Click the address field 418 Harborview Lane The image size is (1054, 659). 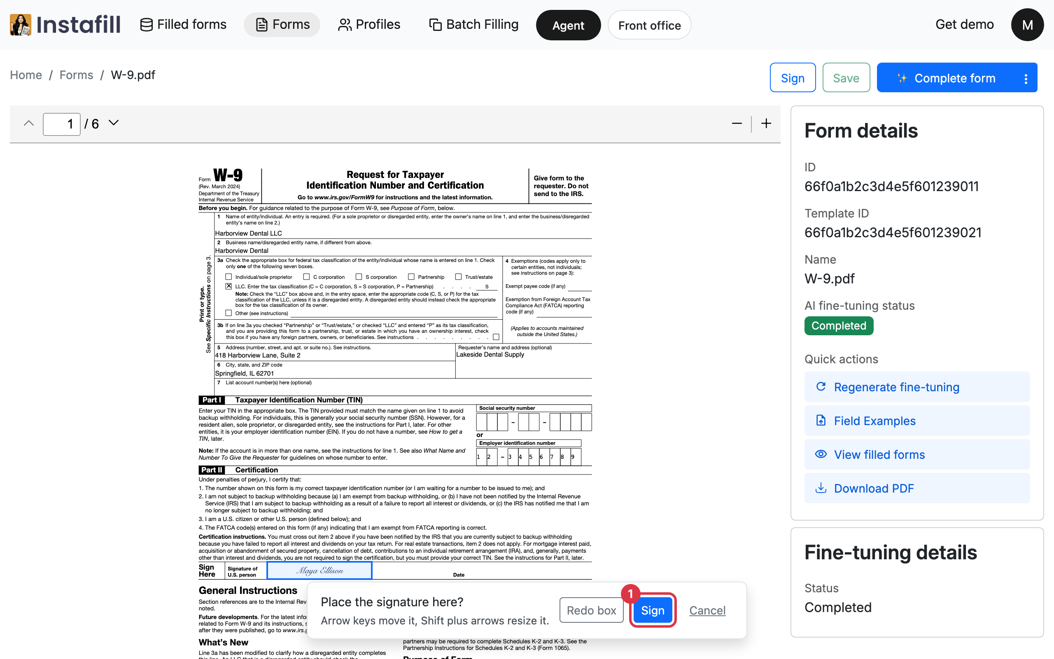coord(334,355)
